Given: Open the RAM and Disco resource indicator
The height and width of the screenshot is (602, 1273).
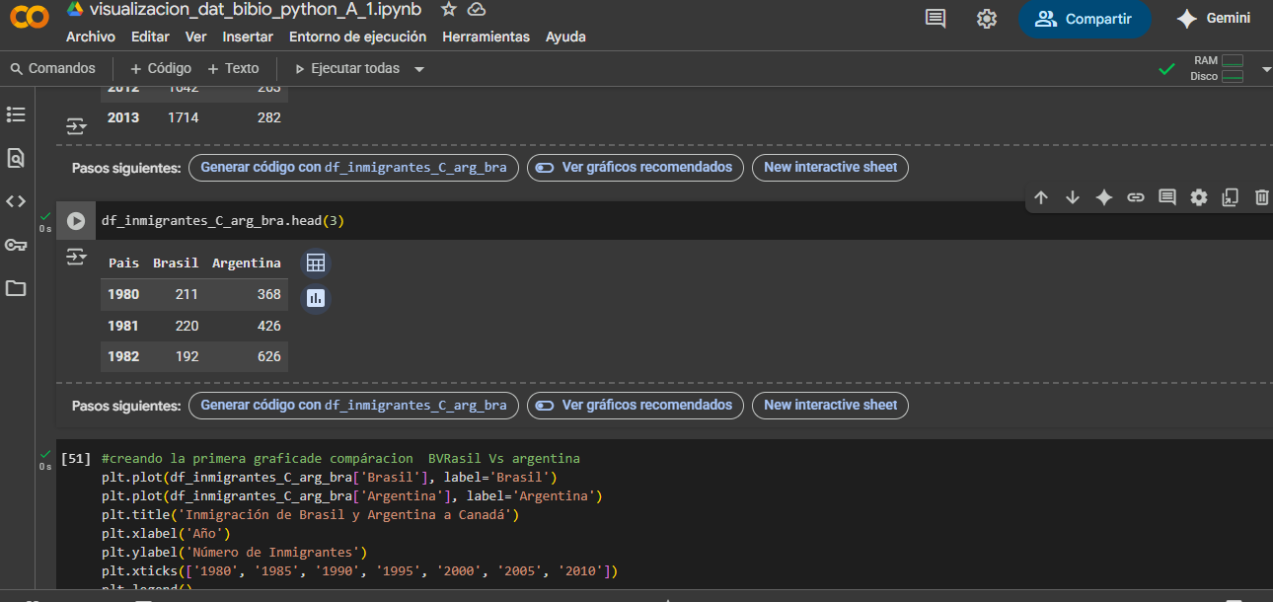Looking at the screenshot, I should tap(1218, 68).
